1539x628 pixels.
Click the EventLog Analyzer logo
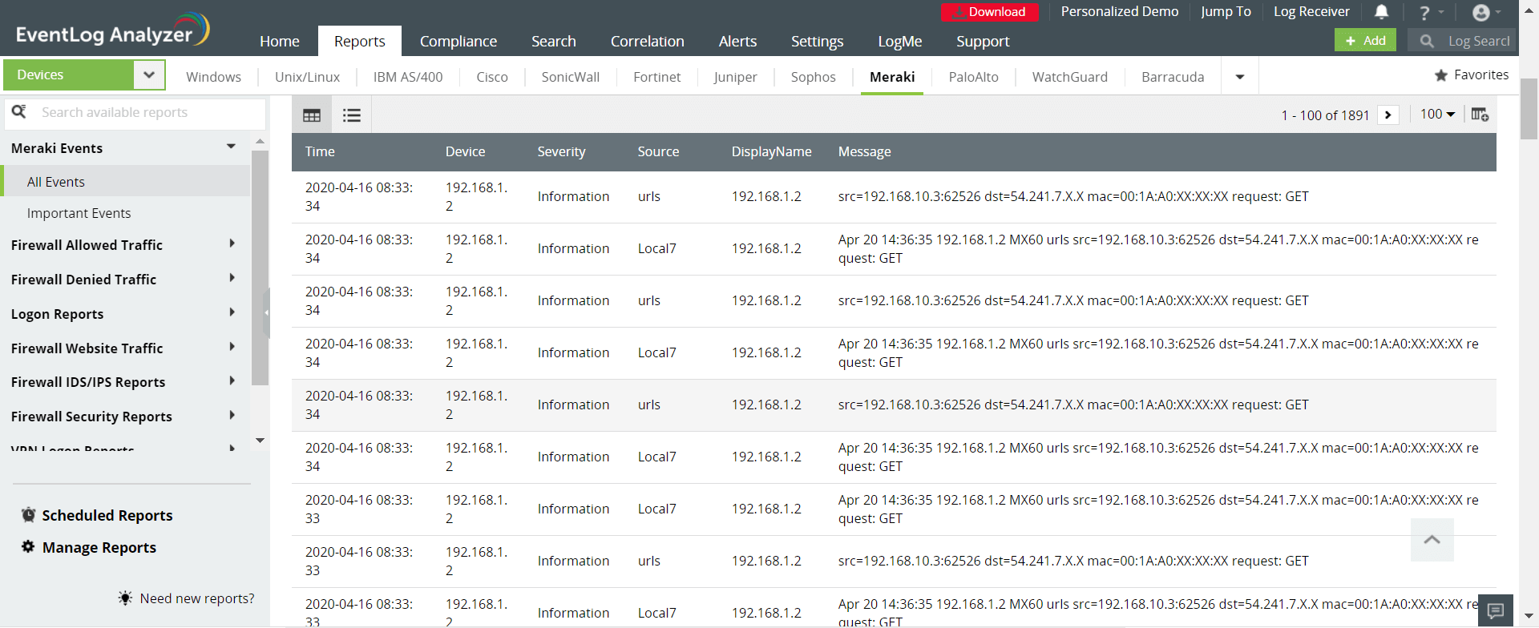113,30
